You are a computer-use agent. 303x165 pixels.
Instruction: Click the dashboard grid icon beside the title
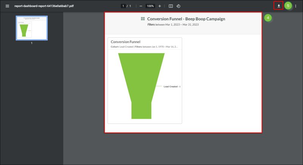143,19
